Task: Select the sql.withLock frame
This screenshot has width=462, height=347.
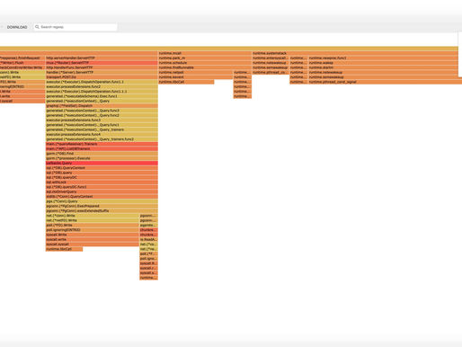Action: pos(102,182)
